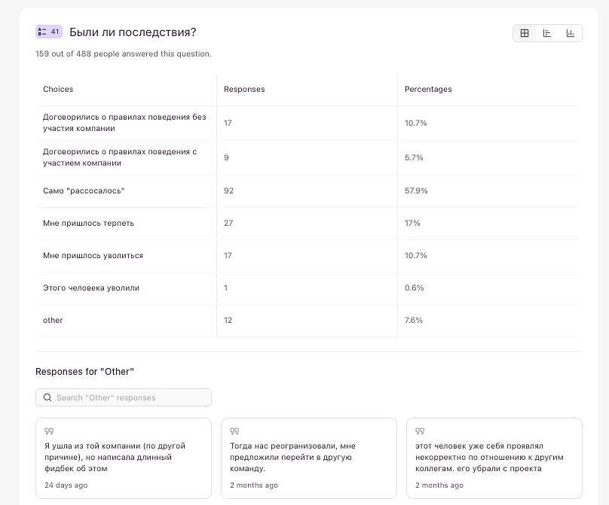Click the question 41 type badge
This screenshot has width=609, height=505.
pos(48,32)
